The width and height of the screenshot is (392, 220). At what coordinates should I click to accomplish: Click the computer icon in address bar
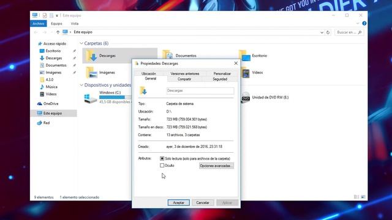click(66, 32)
